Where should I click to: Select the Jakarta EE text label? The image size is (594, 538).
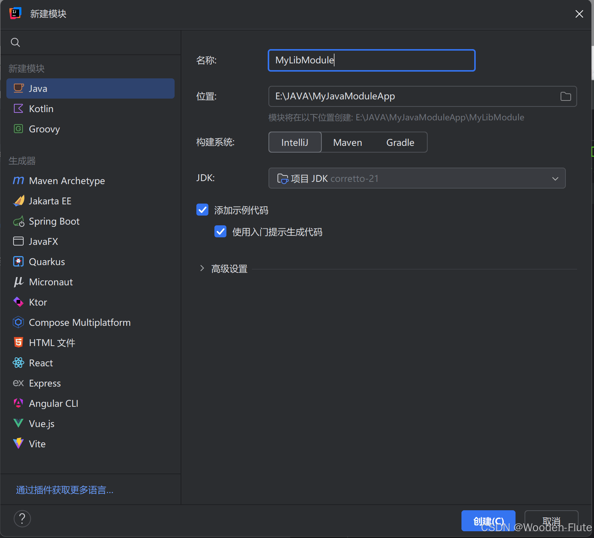coord(50,201)
